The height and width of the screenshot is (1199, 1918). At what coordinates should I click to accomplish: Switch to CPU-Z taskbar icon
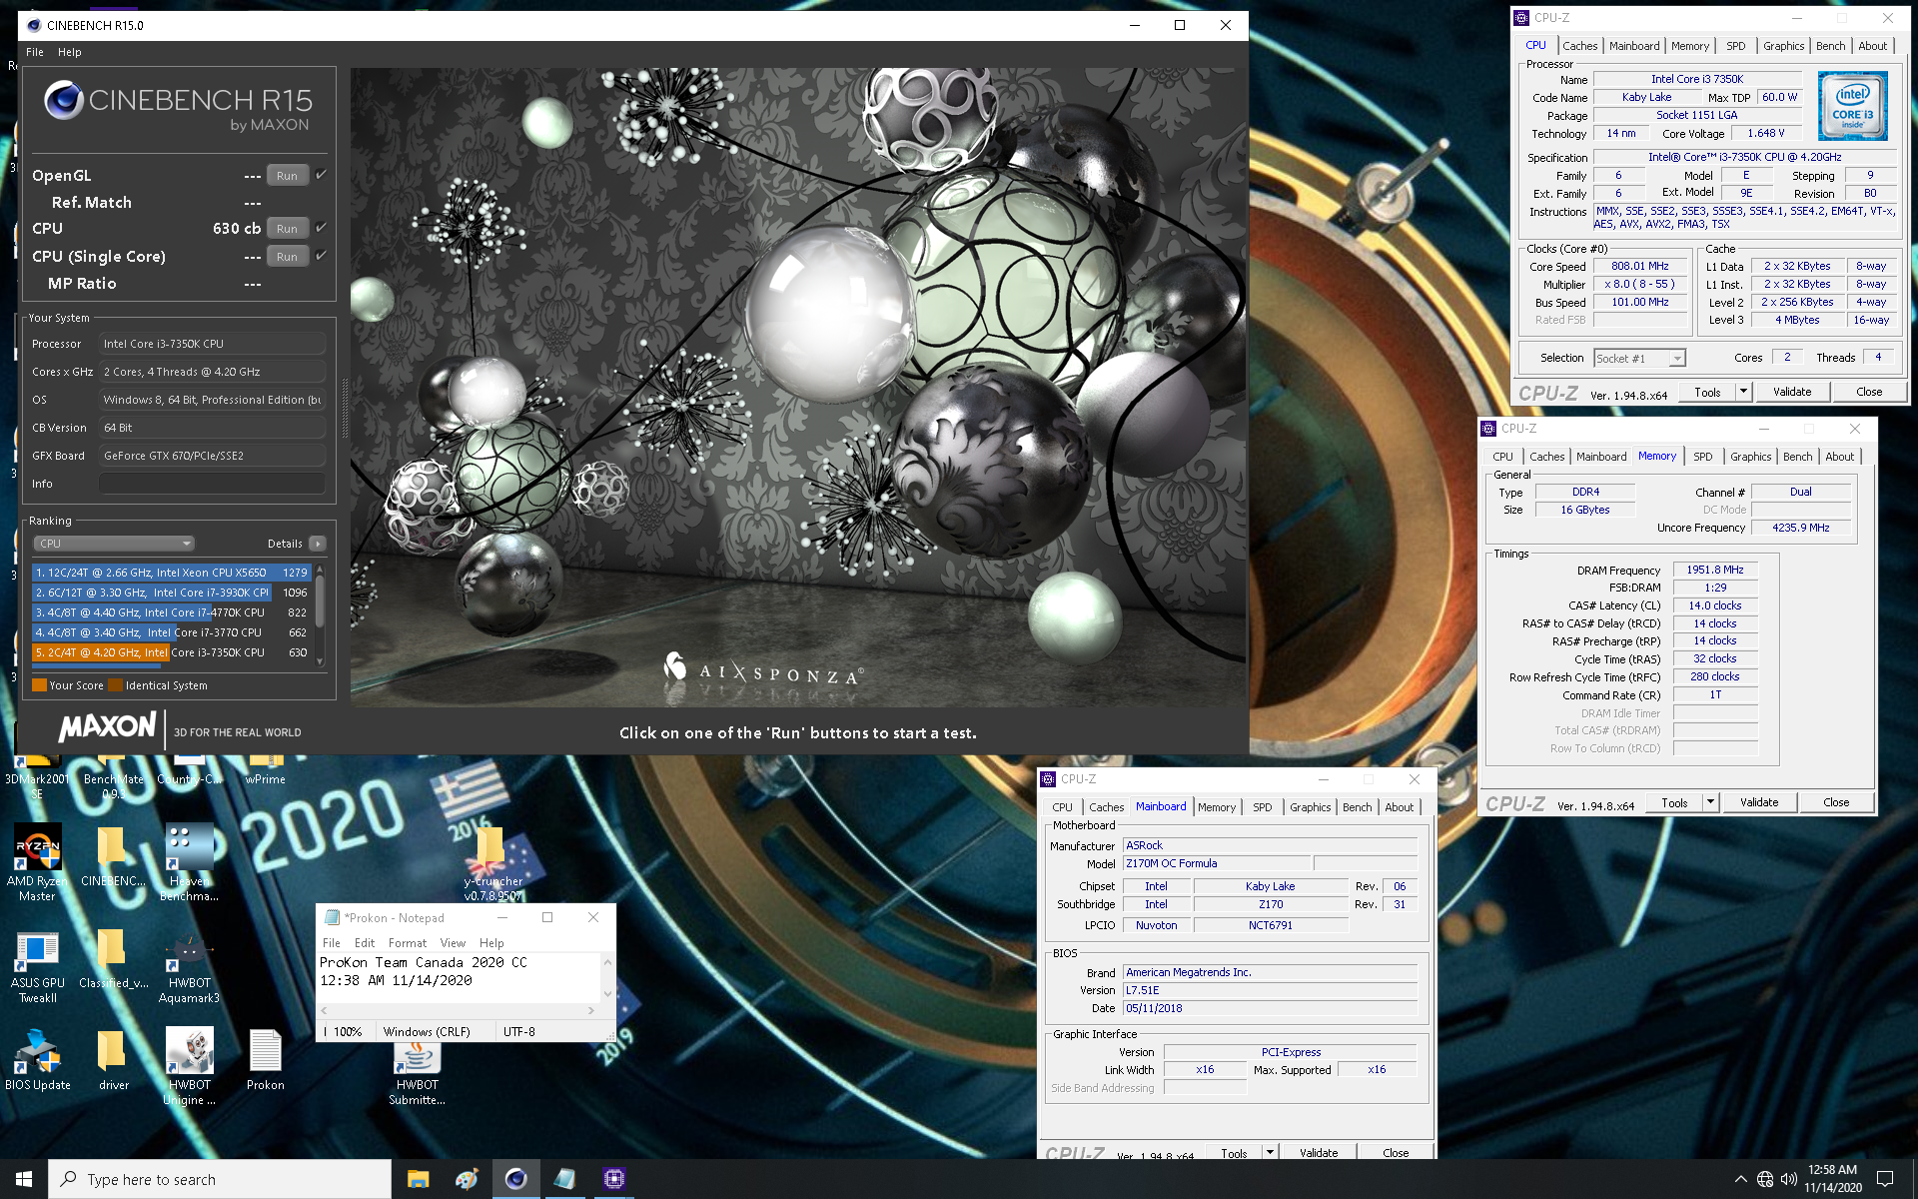coord(613,1179)
